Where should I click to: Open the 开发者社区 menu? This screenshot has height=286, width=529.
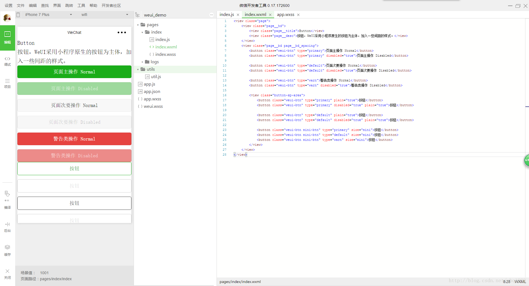point(111,5)
